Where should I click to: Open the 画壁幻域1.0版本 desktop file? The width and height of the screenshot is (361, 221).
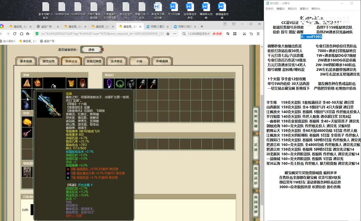[x=142, y=10]
